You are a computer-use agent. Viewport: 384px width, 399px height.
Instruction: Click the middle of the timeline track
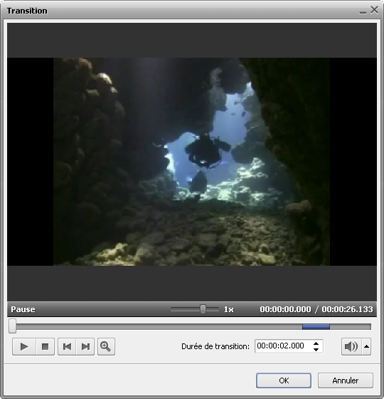point(192,327)
